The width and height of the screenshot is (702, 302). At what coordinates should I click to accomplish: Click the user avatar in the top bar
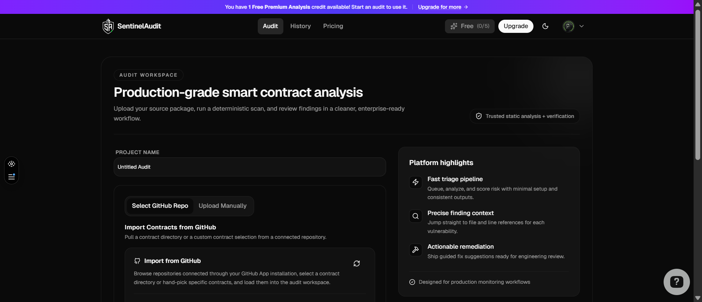569,26
